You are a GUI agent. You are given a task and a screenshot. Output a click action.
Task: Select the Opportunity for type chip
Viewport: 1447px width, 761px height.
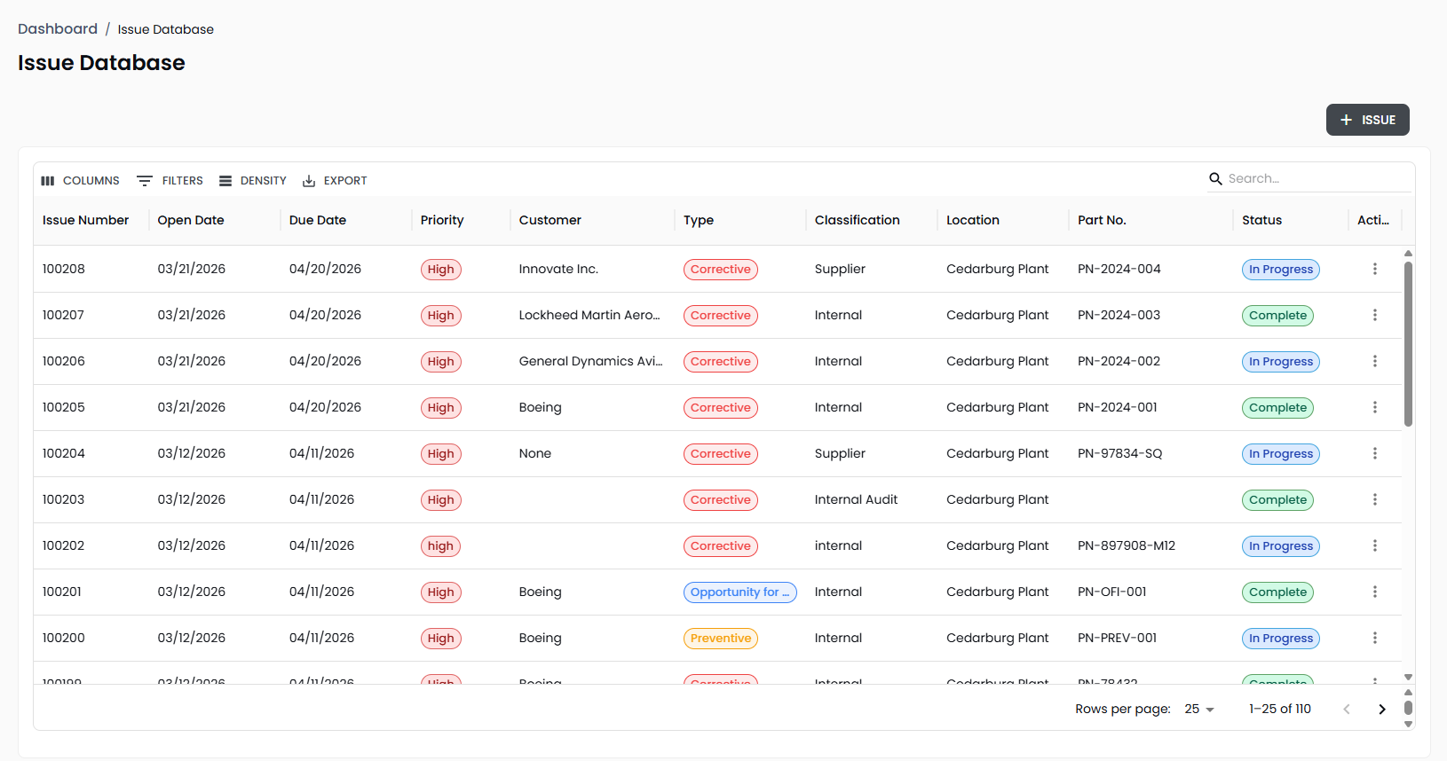(739, 592)
